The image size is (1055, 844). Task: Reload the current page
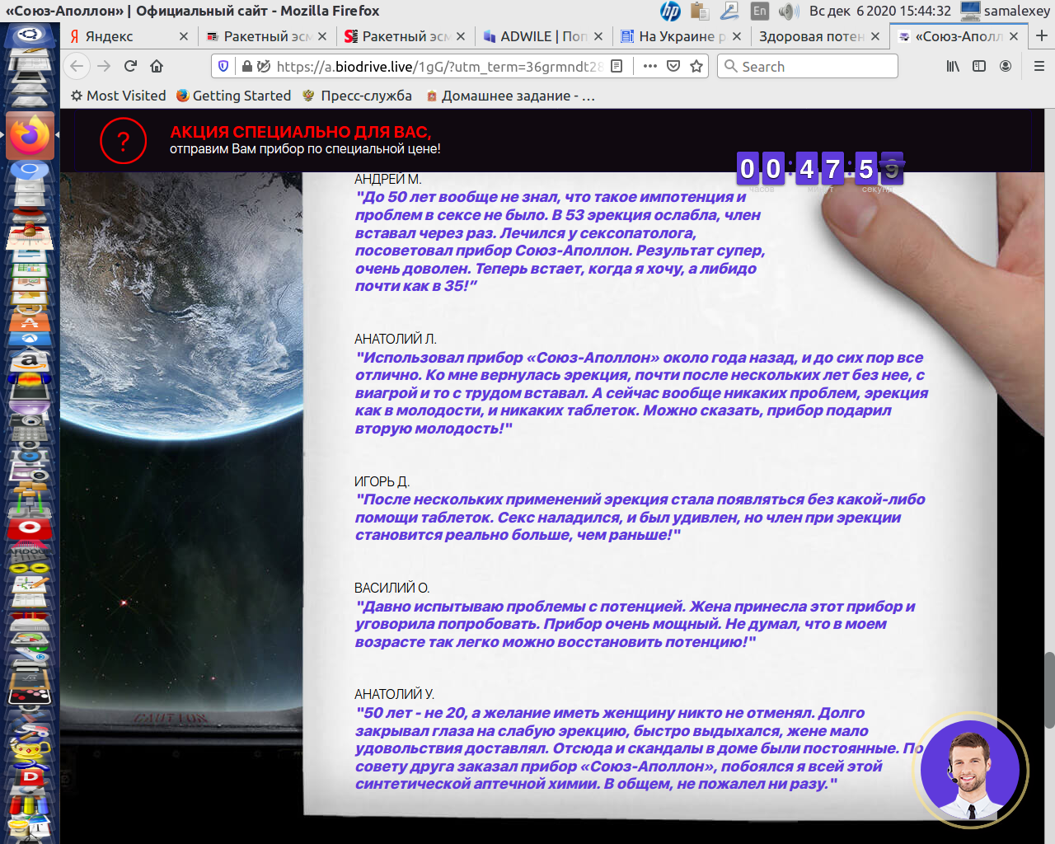click(130, 66)
